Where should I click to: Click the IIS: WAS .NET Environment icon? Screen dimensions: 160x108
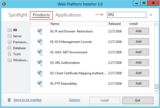(40, 52)
